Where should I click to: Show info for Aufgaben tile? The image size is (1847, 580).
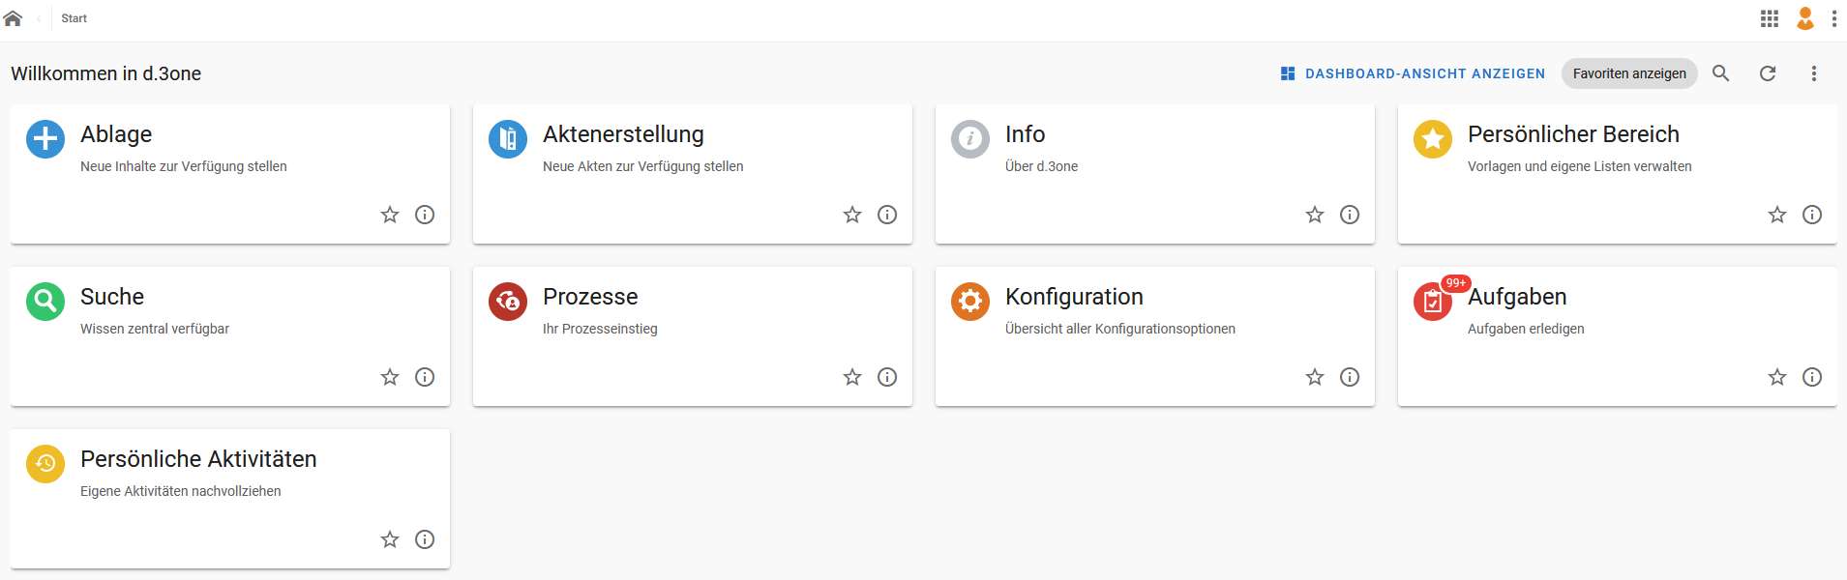point(1812,377)
